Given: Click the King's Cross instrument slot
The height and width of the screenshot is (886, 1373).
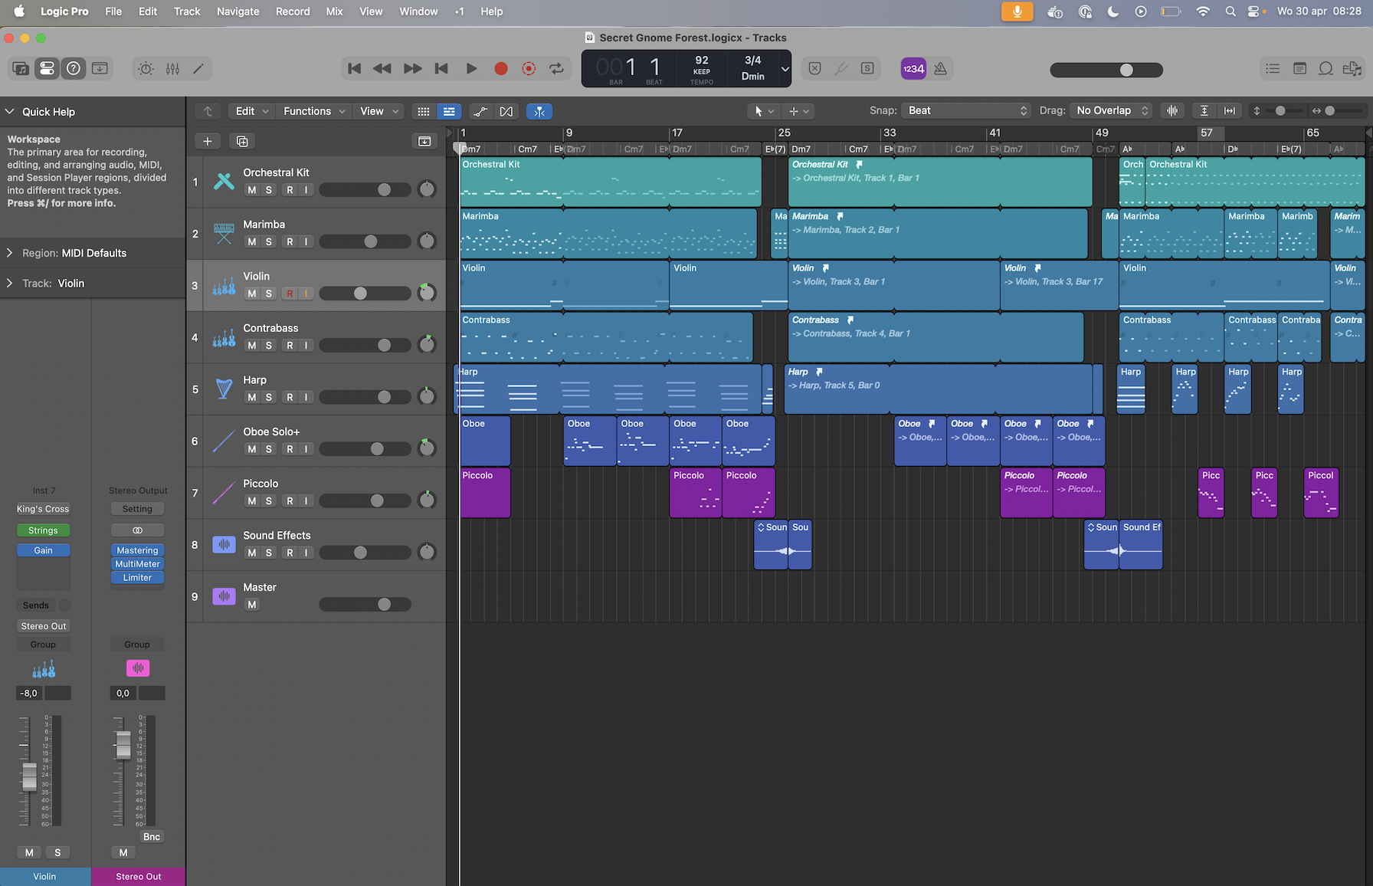Looking at the screenshot, I should (x=43, y=509).
